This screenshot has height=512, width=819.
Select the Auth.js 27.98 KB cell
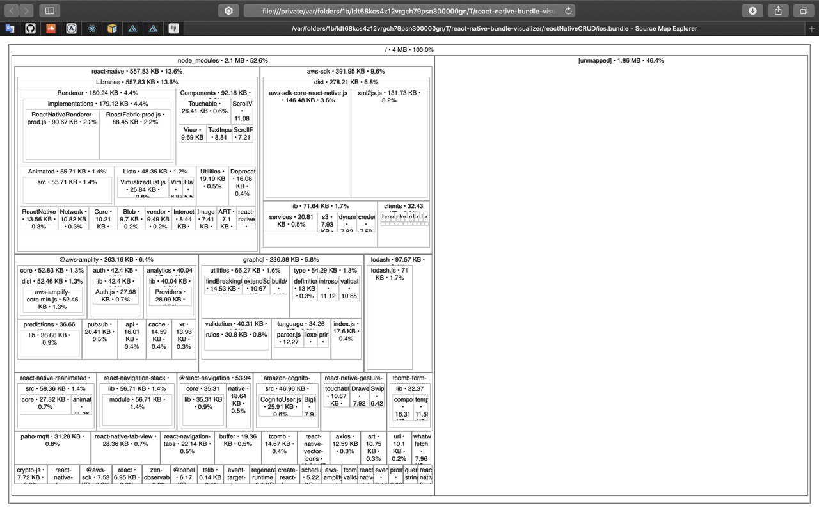(115, 296)
